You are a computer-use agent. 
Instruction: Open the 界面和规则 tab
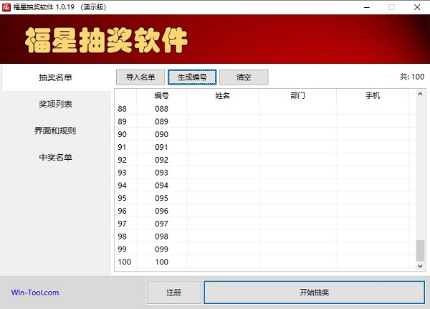(x=56, y=130)
